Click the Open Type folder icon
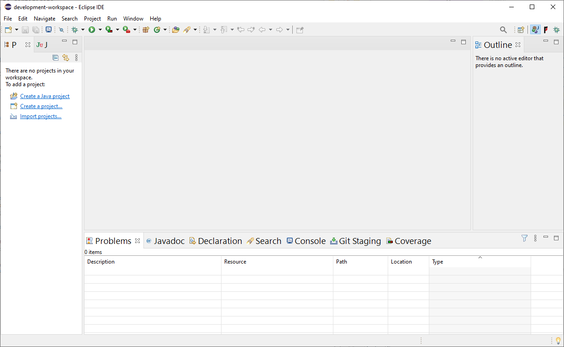Screen dimensions: 564x347 [175, 30]
